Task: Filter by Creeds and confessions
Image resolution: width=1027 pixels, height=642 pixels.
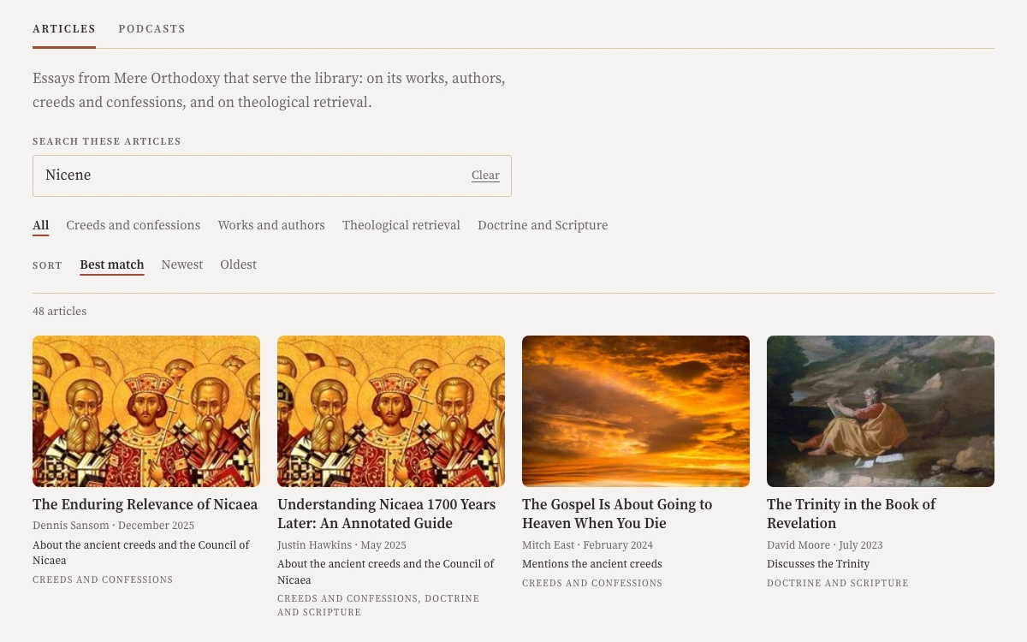Action: point(133,225)
